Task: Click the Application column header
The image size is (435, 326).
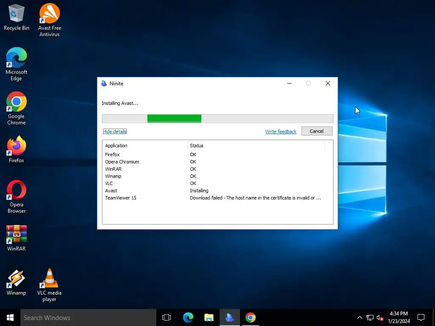Action: point(145,146)
